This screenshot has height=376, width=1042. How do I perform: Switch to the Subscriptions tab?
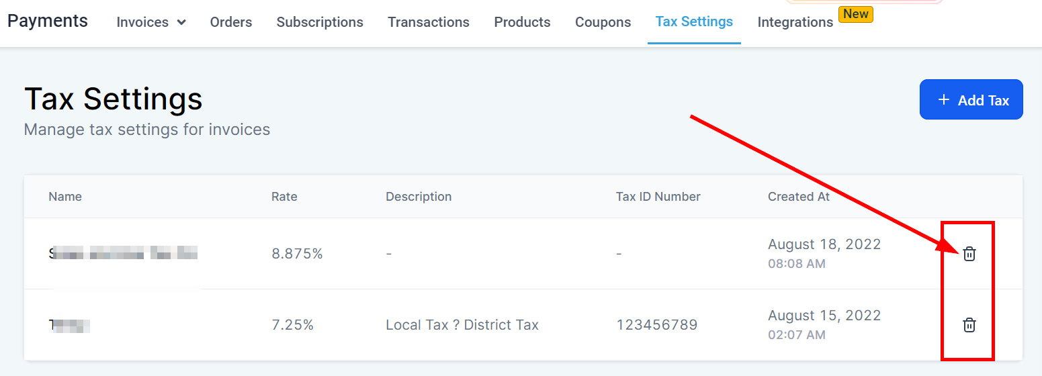pos(320,22)
